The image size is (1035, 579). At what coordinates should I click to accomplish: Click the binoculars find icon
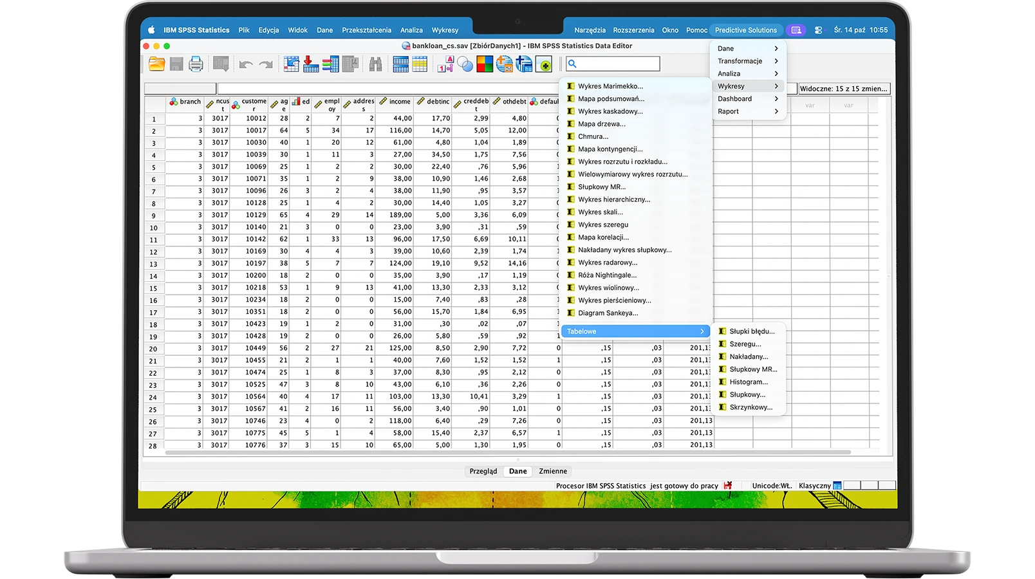(x=376, y=64)
